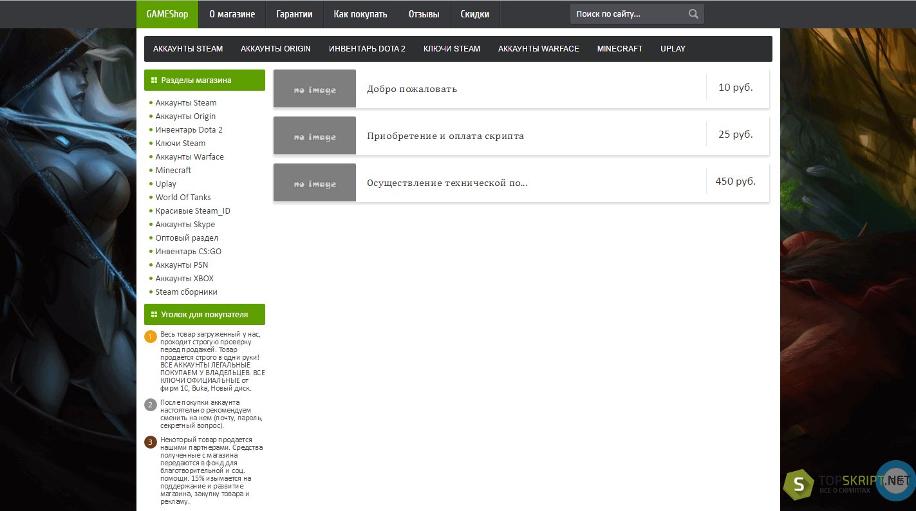The height and width of the screenshot is (511, 916).
Task: Open sidebar link Аккаунты Skype
Action: pos(185,225)
